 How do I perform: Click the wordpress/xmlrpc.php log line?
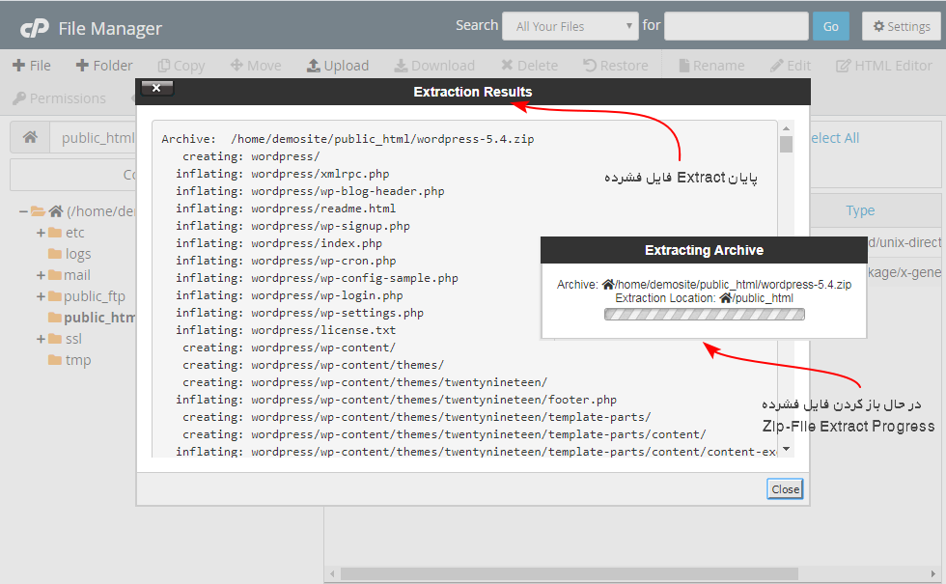pyautogui.click(x=282, y=174)
